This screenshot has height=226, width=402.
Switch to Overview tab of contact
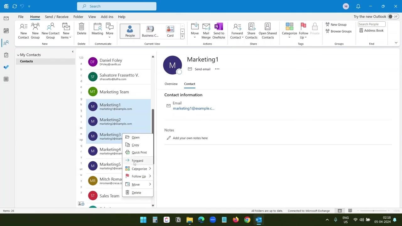pyautogui.click(x=171, y=84)
